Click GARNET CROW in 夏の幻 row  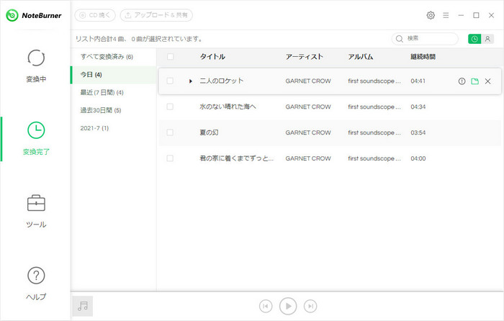[x=308, y=132]
